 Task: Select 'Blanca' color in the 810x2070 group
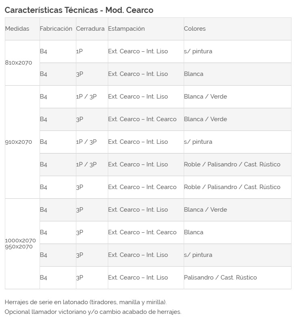[193, 74]
